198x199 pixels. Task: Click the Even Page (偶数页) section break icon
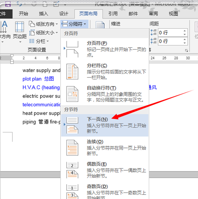(72, 170)
